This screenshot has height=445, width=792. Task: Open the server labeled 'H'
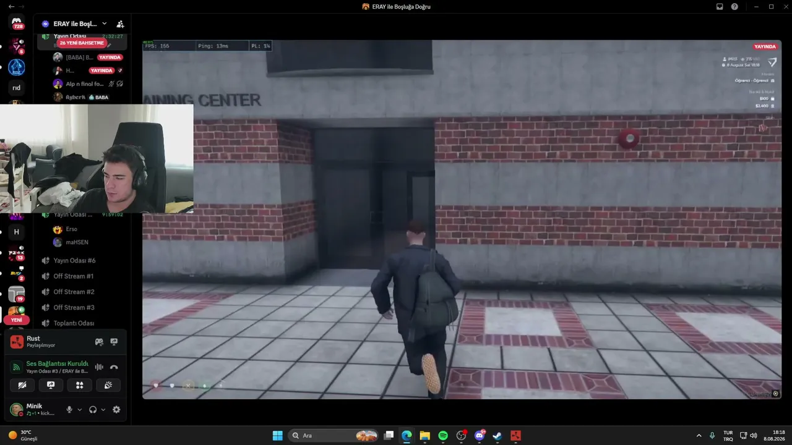tap(17, 232)
